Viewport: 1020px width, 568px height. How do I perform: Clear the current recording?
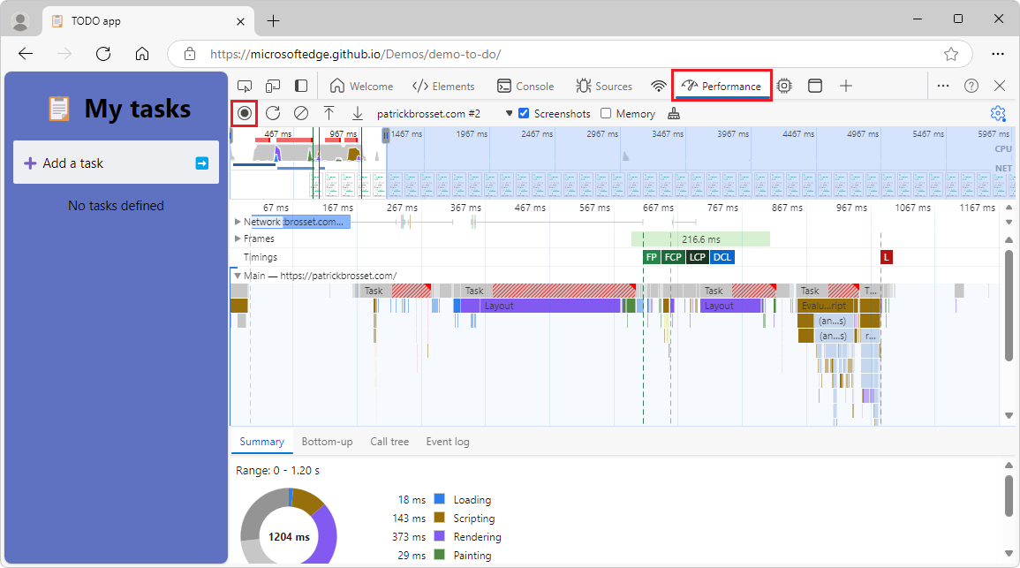[301, 113]
